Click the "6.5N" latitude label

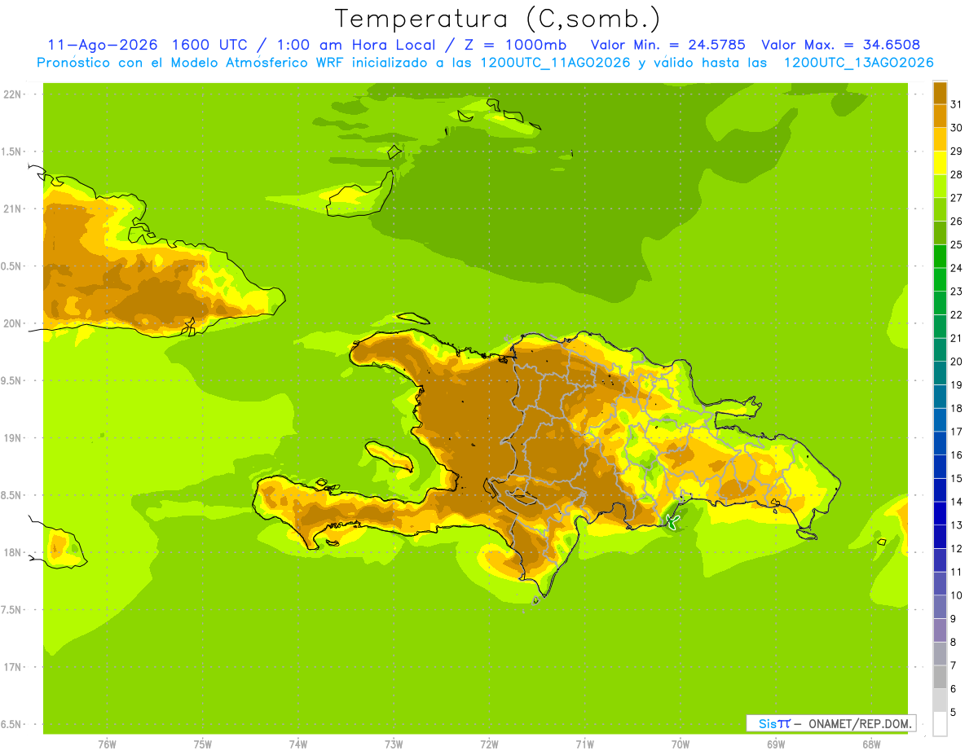pos(12,725)
